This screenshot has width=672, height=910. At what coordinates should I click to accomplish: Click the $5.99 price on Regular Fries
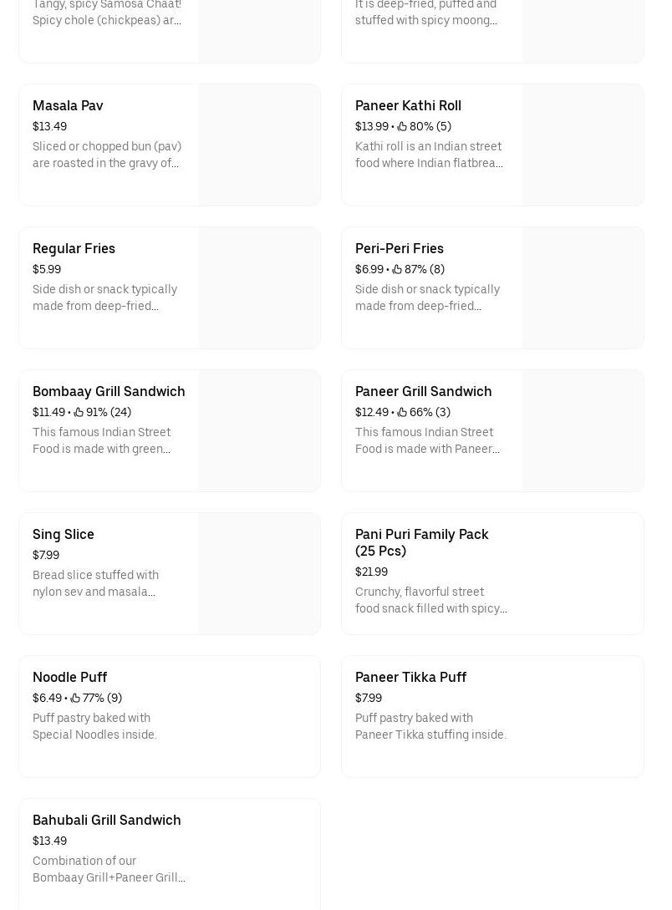pos(47,269)
